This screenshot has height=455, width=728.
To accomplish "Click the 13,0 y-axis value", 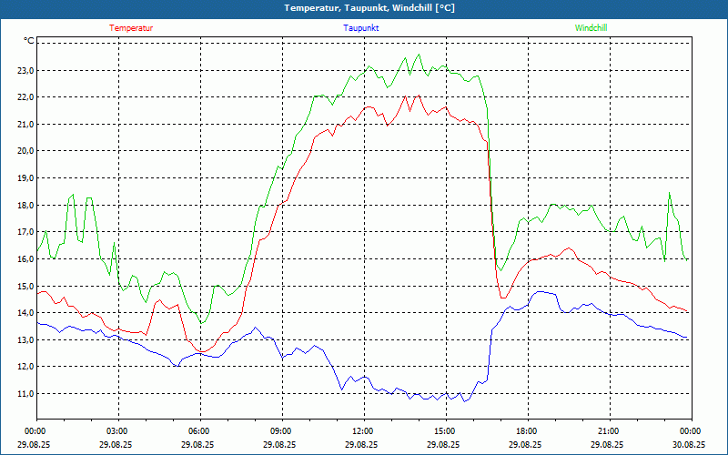I will pyautogui.click(x=26, y=339).
